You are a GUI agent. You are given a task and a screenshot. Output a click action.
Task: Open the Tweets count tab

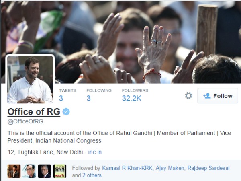[x=67, y=95]
